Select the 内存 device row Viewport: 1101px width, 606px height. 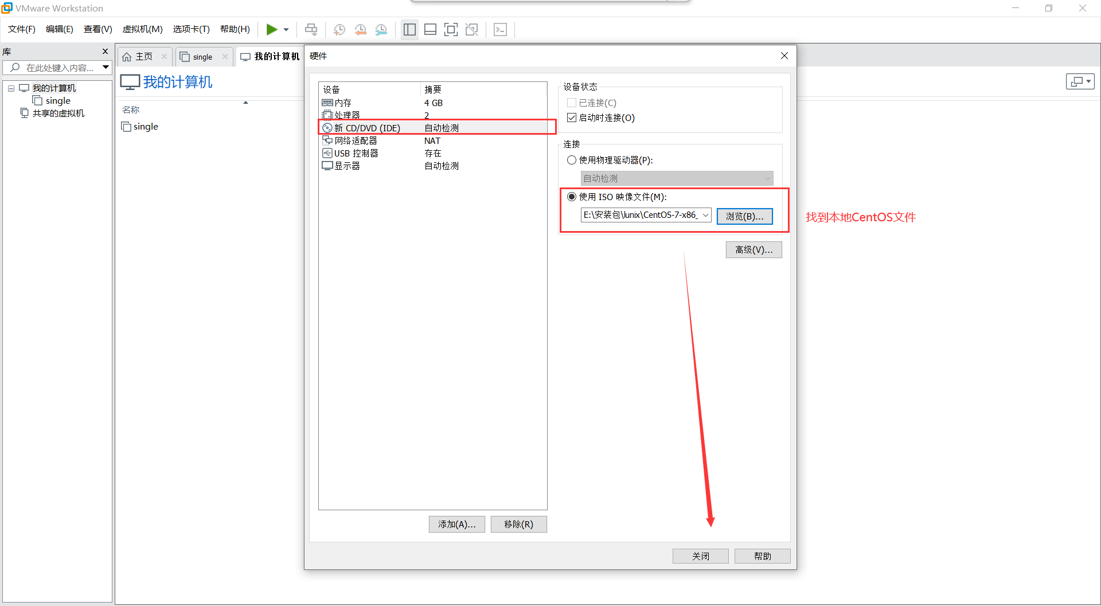click(432, 103)
